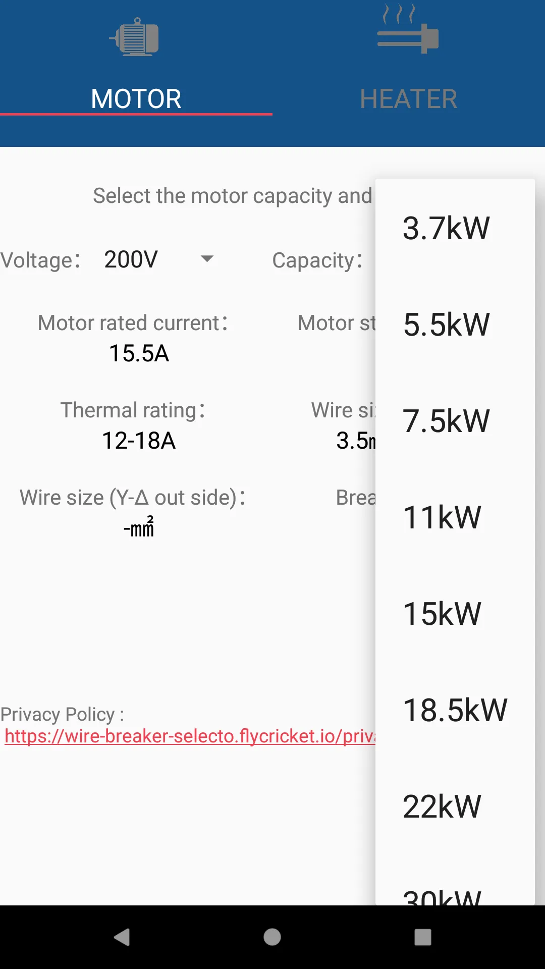Tap the 12-18A thermal rating value

pos(139,441)
